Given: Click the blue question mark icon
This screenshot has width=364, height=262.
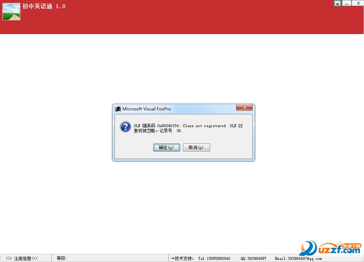Looking at the screenshot, I should point(125,127).
